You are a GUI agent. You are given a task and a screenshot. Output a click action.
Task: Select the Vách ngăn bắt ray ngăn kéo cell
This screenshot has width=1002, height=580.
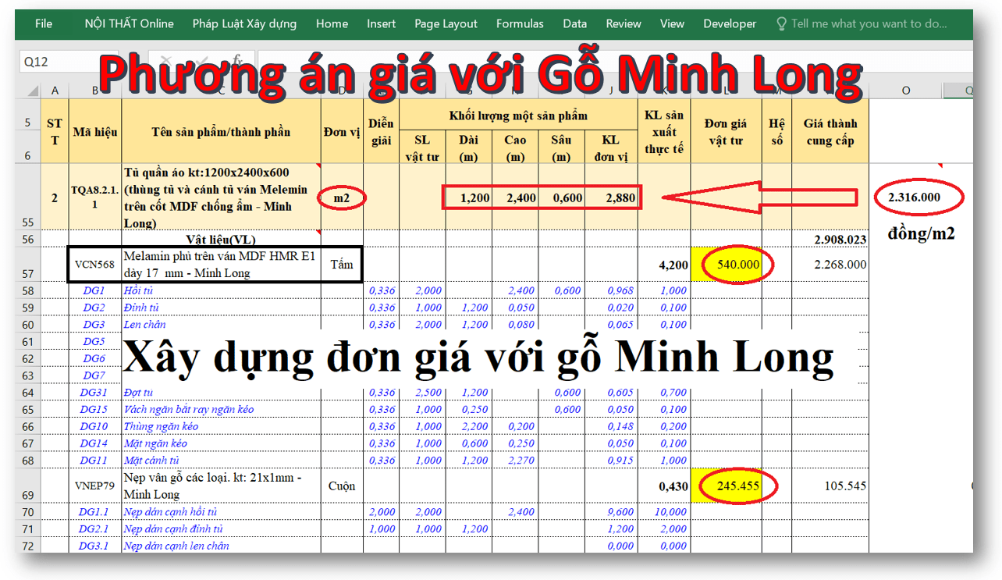221,409
